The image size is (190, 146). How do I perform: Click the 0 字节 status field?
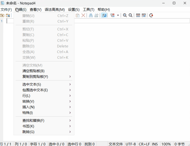coord(180,144)
